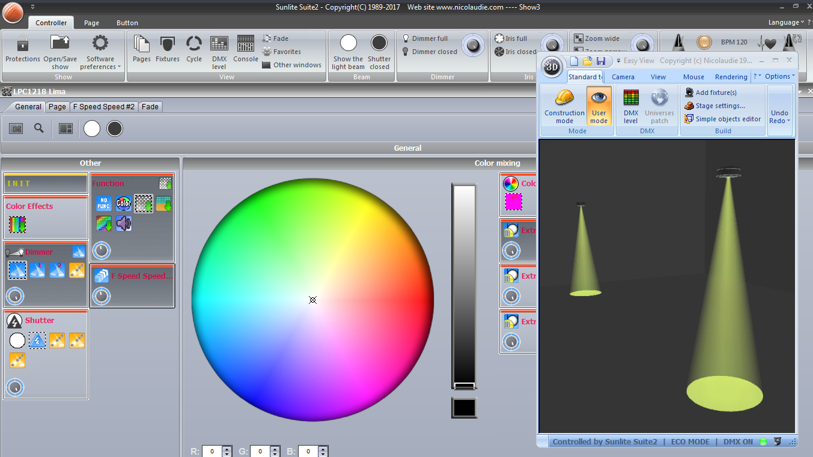
Task: Select the Color function preset
Action: tap(123, 204)
